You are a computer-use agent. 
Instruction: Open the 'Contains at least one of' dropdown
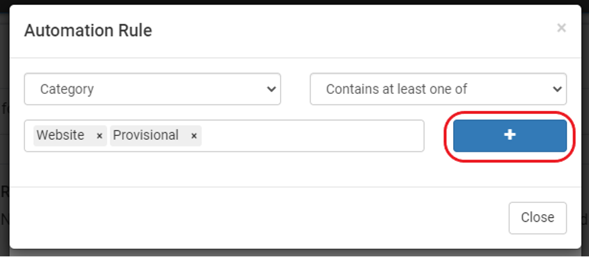(438, 89)
